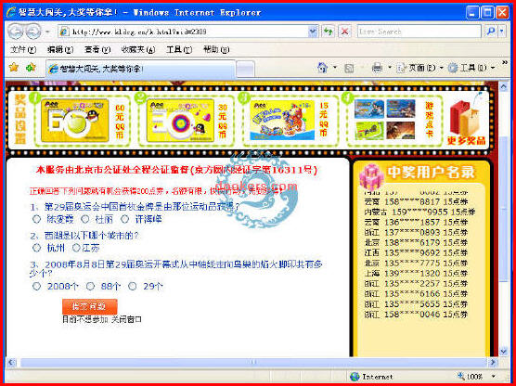
Task: Click into the Live Search box
Action: 419,32
